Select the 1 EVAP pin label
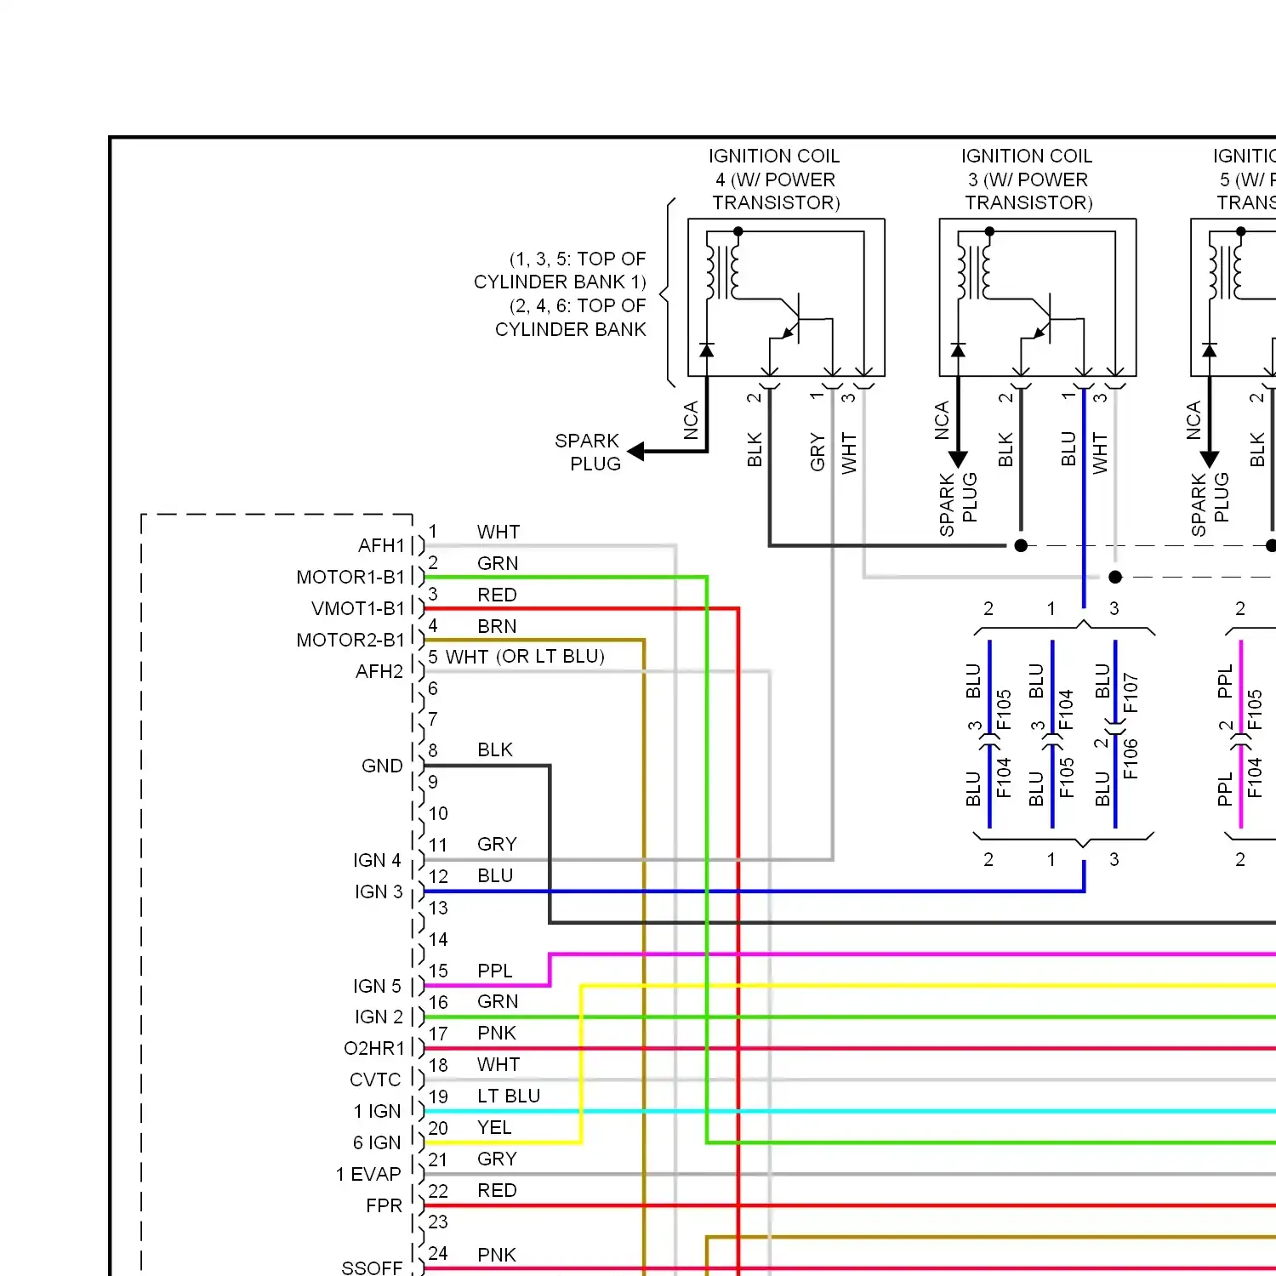 click(x=368, y=1174)
